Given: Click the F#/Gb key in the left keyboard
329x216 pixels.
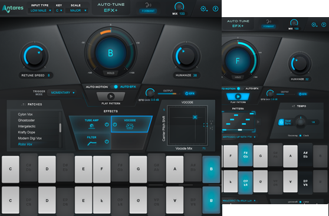Looking at the screenshot, I should coord(120,168).
